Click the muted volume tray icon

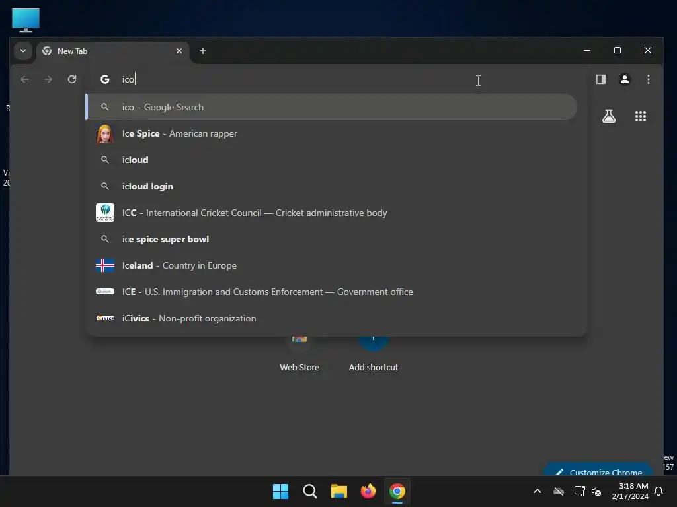pos(596,491)
